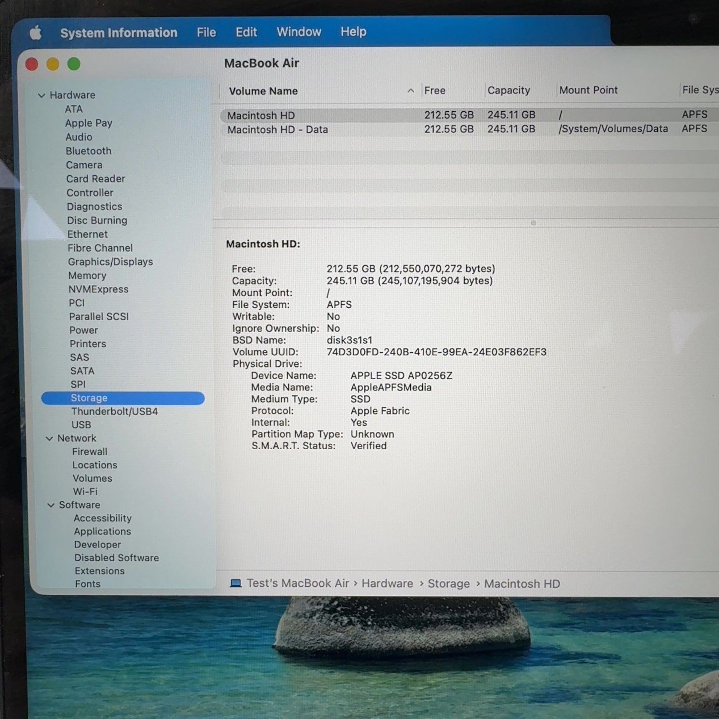
Task: Select USB in the sidebar
Action: (x=81, y=425)
